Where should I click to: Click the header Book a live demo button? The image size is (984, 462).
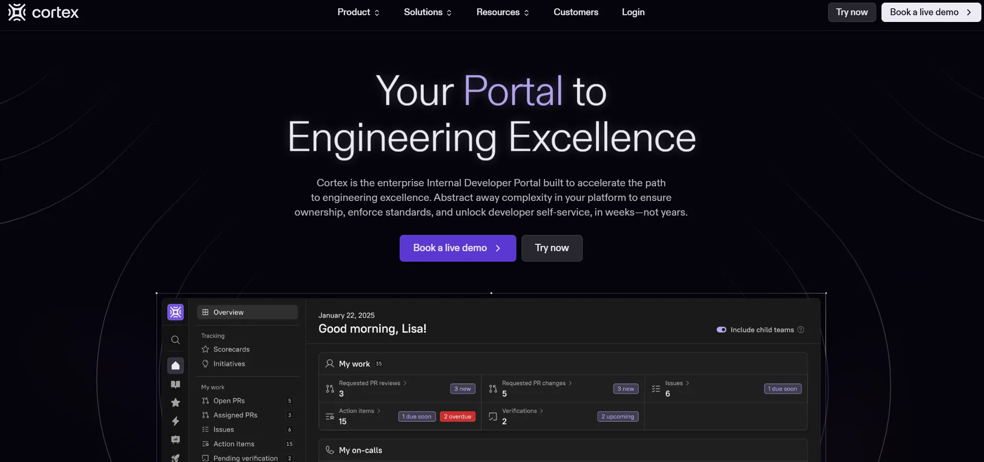pos(931,12)
